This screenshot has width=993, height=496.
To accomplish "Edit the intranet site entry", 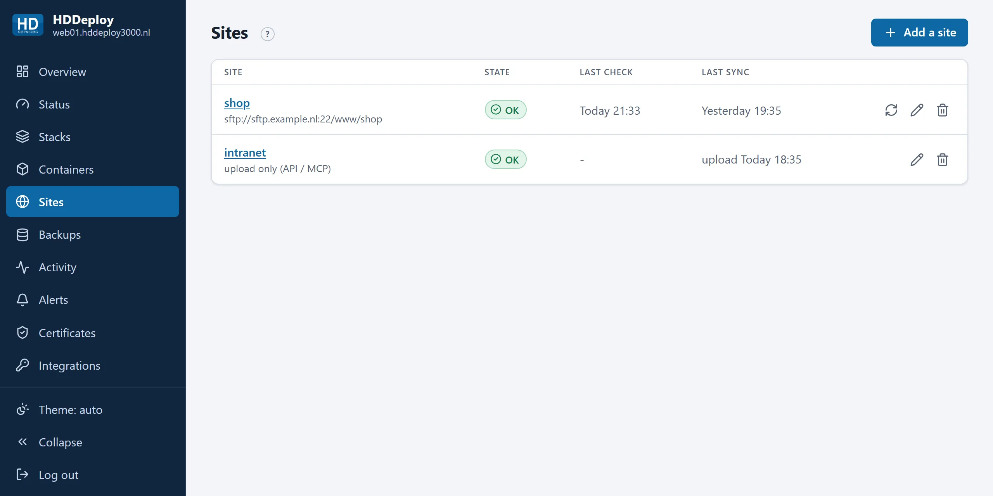I will pyautogui.click(x=917, y=160).
